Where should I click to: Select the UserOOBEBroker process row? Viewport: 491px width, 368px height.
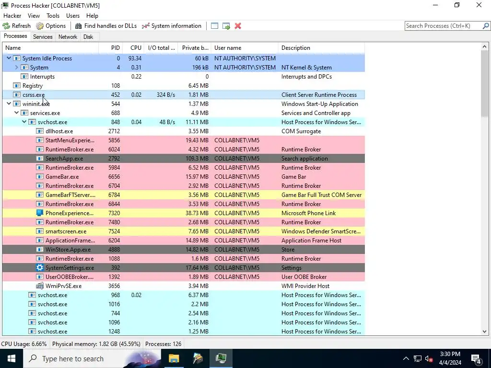pos(184,276)
